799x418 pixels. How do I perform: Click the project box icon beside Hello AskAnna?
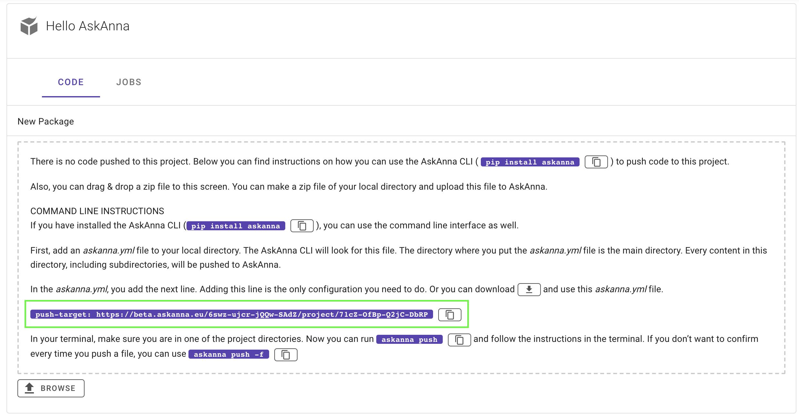pyautogui.click(x=29, y=26)
